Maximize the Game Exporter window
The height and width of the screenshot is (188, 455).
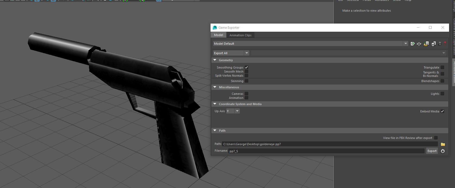coord(430,27)
